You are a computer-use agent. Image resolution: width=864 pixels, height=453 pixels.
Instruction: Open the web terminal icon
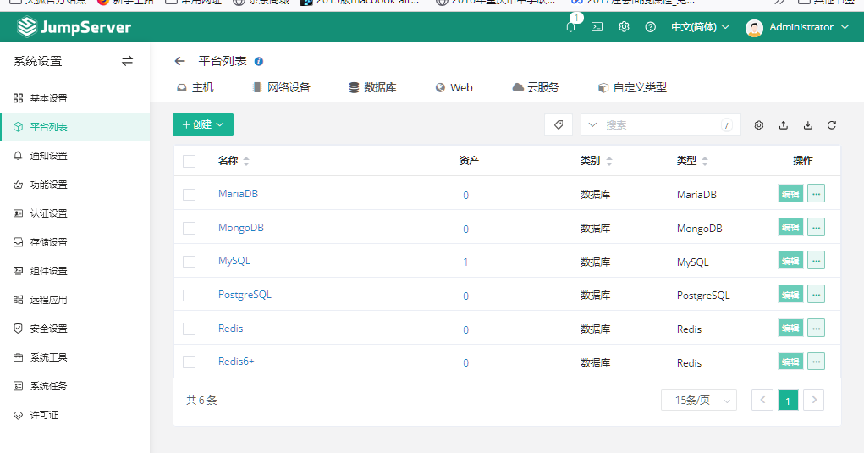pyautogui.click(x=597, y=27)
